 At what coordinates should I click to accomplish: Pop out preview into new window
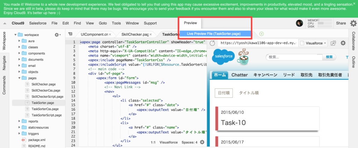tap(333, 43)
